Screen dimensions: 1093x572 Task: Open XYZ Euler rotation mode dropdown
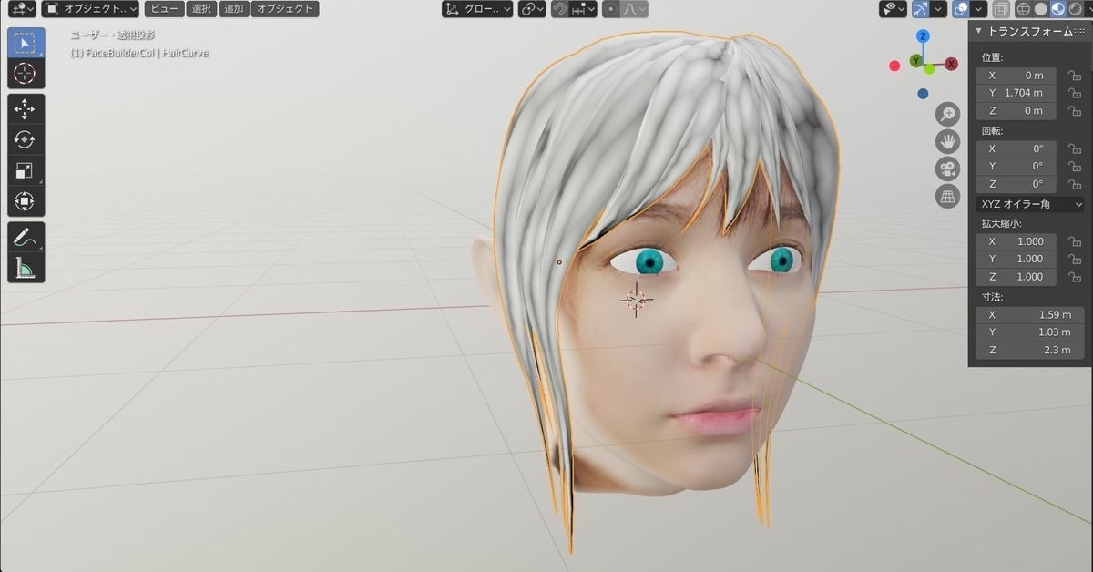pos(1030,204)
